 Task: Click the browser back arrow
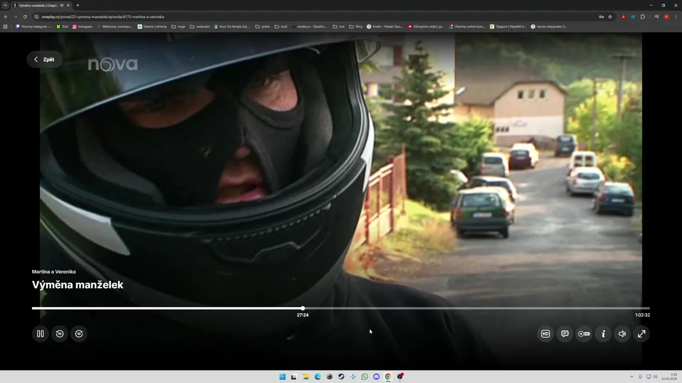click(x=6, y=16)
